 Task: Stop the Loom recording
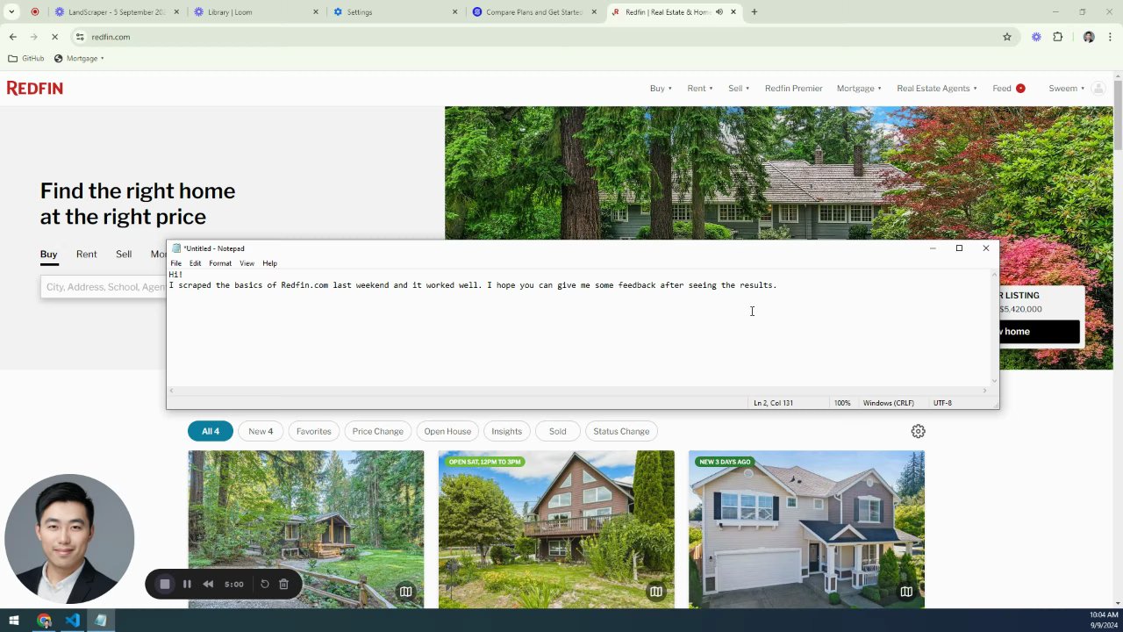164,584
